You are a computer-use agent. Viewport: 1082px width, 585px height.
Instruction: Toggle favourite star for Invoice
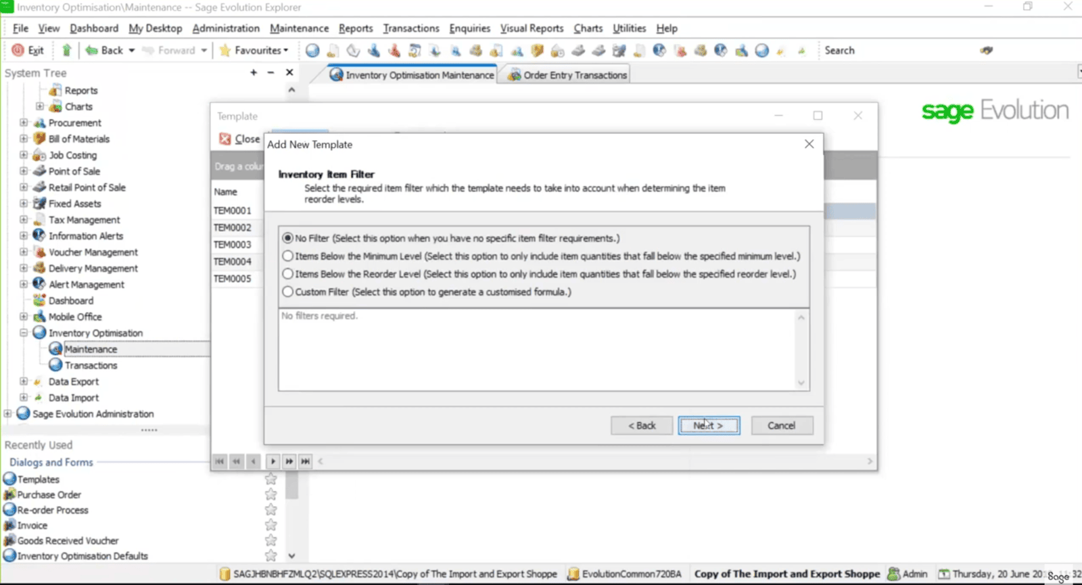(271, 525)
